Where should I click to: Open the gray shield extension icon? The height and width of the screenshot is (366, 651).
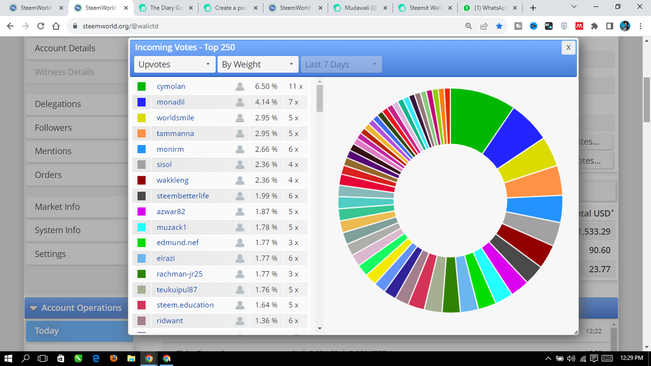(x=564, y=26)
